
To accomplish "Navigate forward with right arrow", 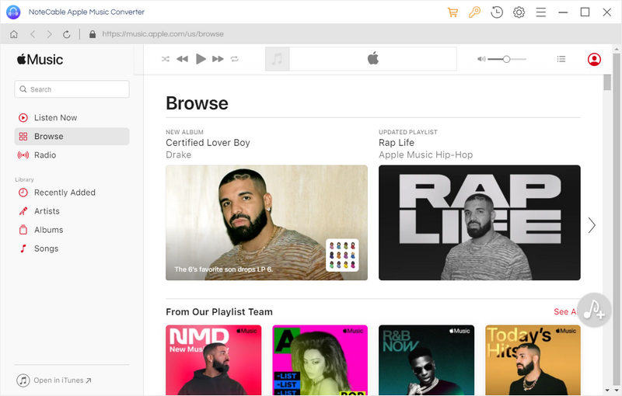I will click(x=49, y=34).
